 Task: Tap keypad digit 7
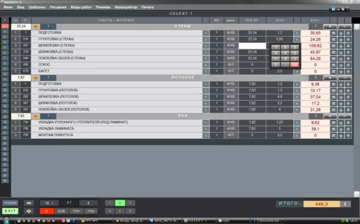(x=276, y=48)
